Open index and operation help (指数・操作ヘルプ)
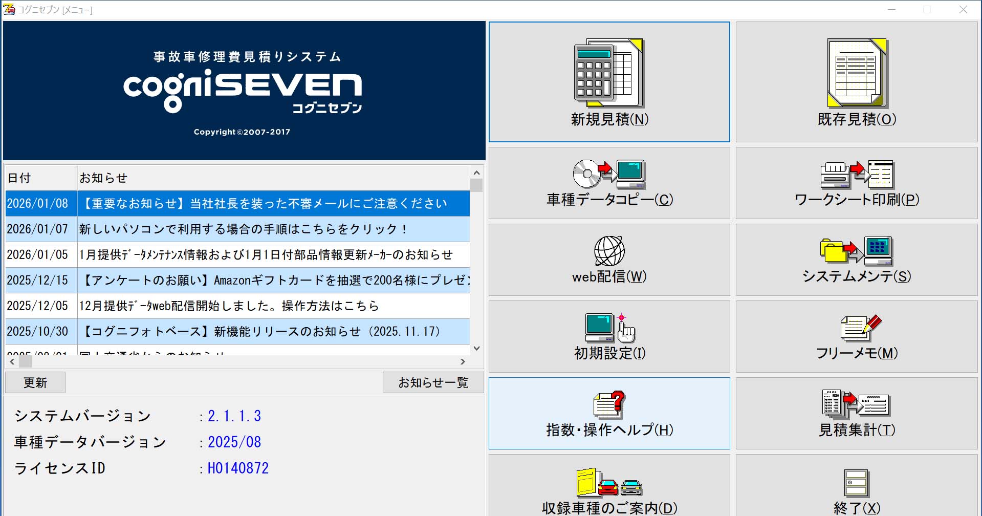 click(609, 414)
